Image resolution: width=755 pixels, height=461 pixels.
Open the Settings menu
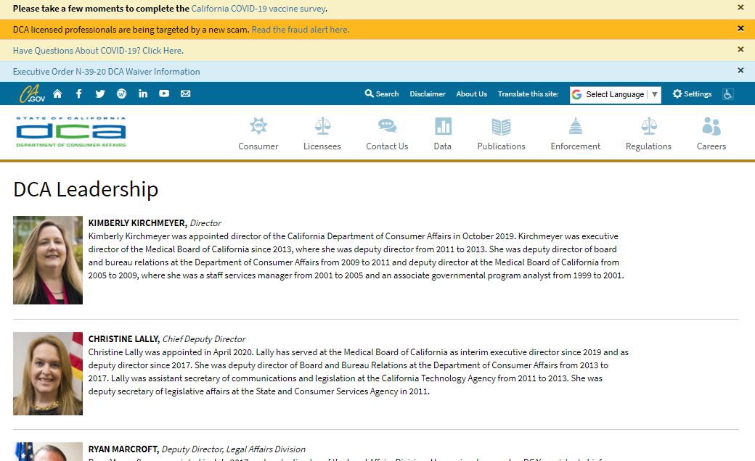(x=692, y=94)
